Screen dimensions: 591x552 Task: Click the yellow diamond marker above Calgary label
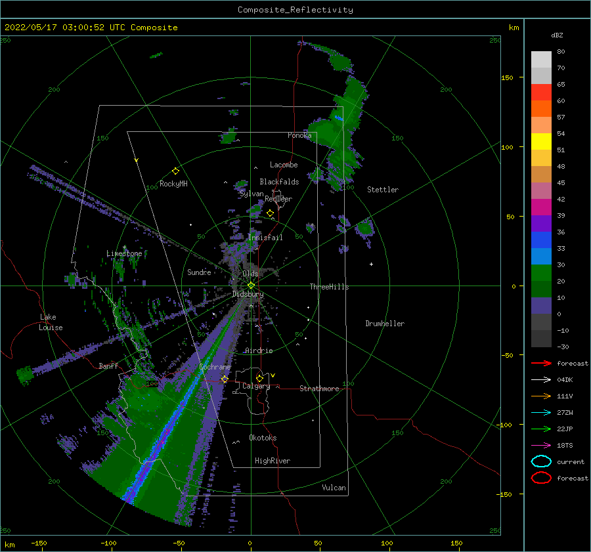tap(259, 378)
